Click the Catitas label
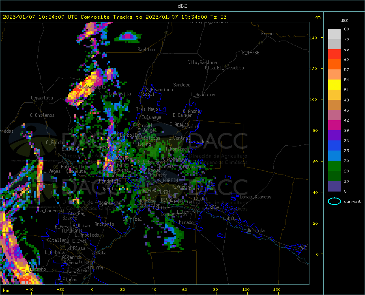 tap(231, 219)
